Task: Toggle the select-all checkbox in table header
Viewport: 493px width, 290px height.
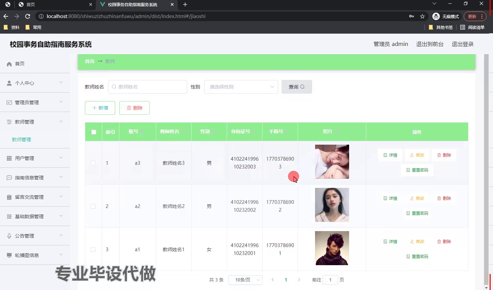Action: click(x=94, y=132)
